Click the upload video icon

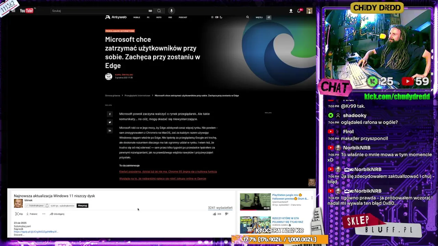[291, 11]
